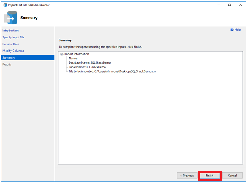Close the Import Flat File dialog
248x183 pixels.
[x=241, y=5]
